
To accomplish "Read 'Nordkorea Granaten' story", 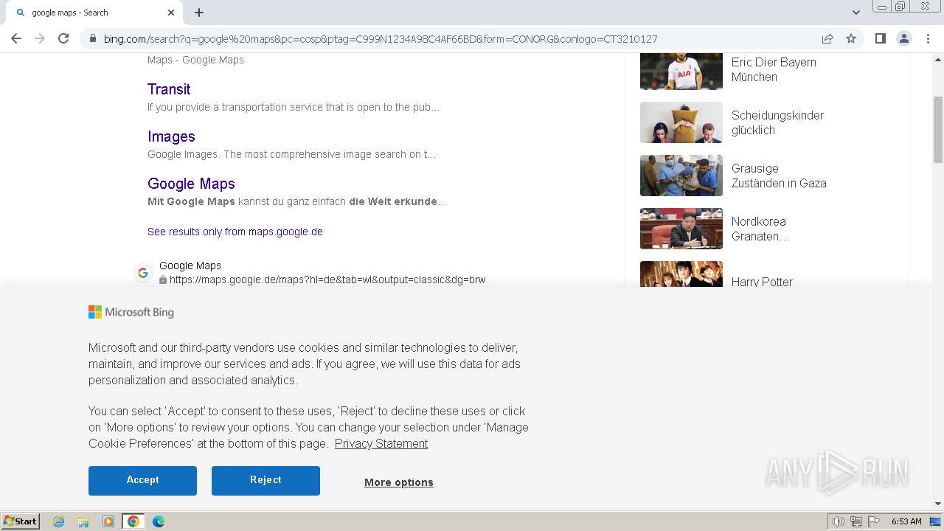I will click(760, 229).
